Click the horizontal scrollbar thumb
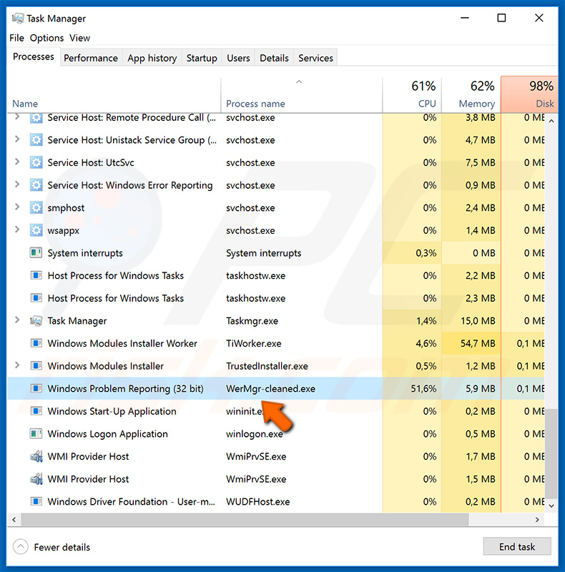565x572 pixels. click(245, 520)
